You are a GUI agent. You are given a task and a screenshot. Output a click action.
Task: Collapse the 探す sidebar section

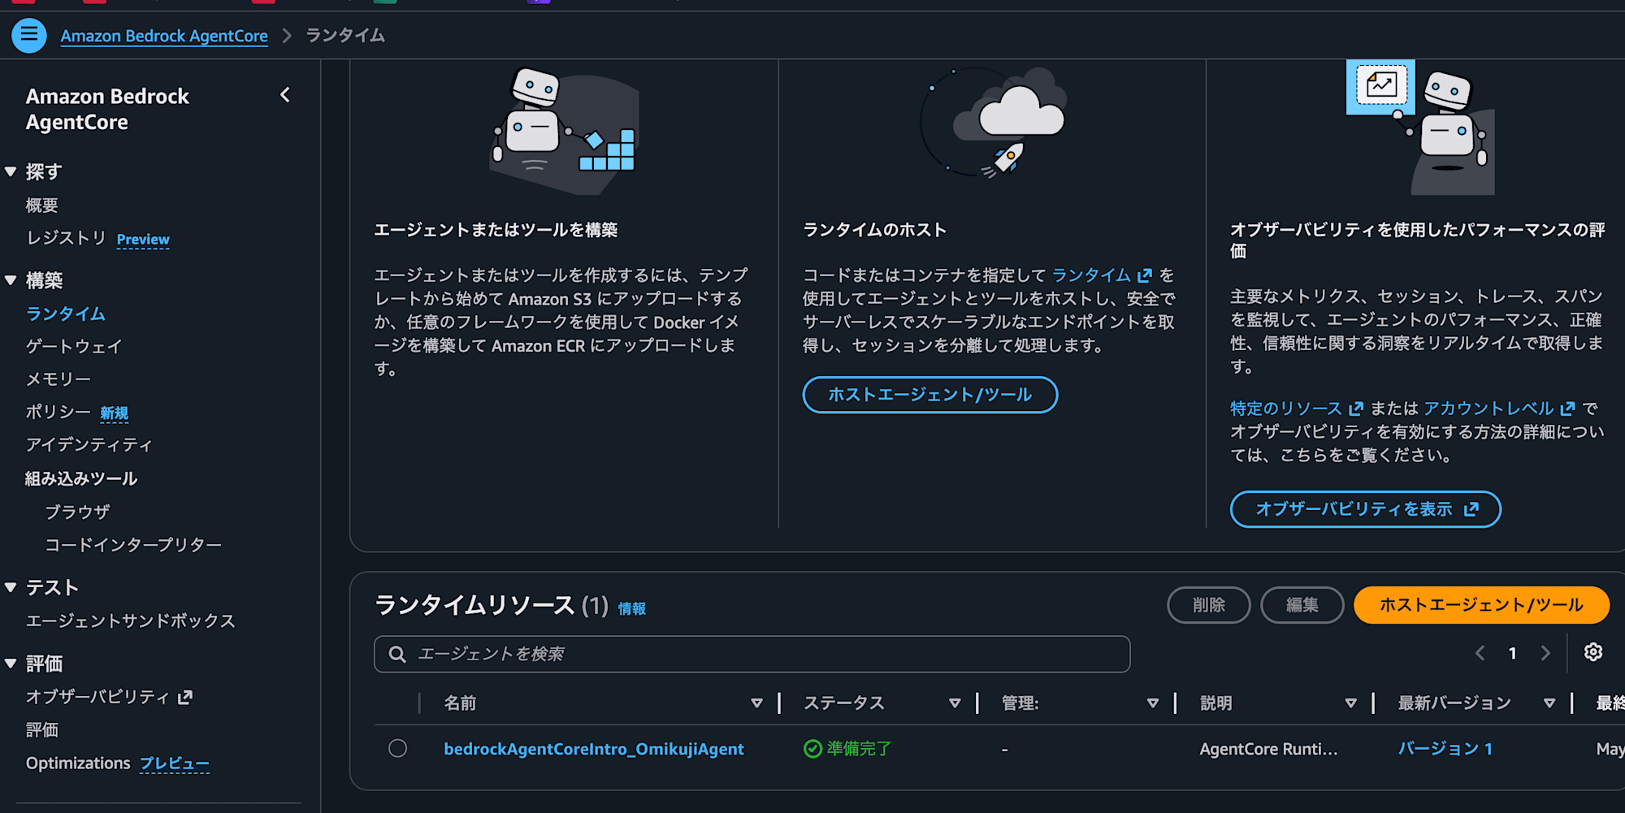point(11,171)
